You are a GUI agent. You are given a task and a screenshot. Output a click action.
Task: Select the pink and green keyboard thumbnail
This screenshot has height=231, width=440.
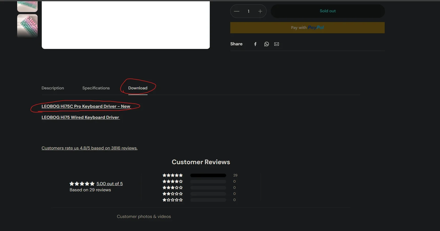click(x=27, y=26)
